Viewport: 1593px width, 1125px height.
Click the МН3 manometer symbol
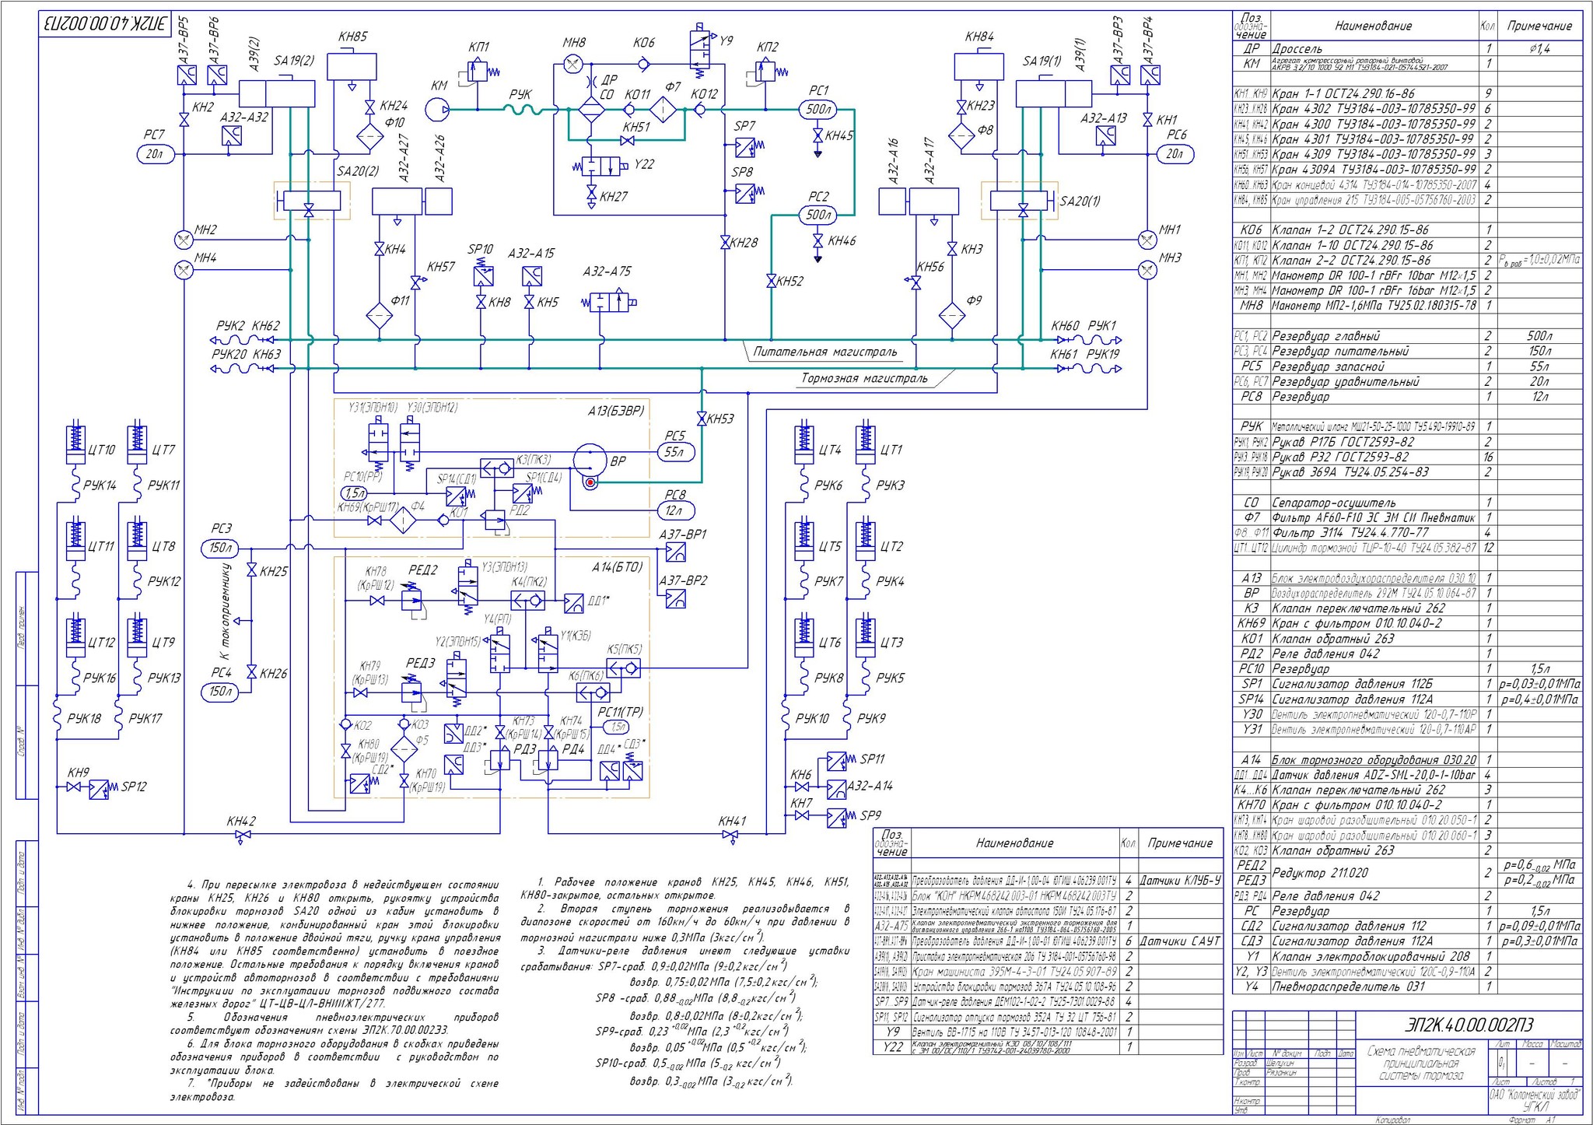[x=1147, y=270]
